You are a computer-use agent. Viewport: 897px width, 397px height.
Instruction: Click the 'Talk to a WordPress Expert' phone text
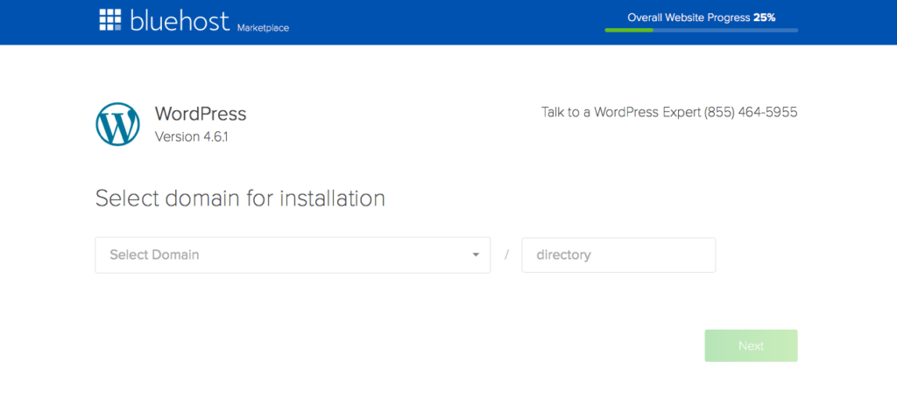(669, 112)
